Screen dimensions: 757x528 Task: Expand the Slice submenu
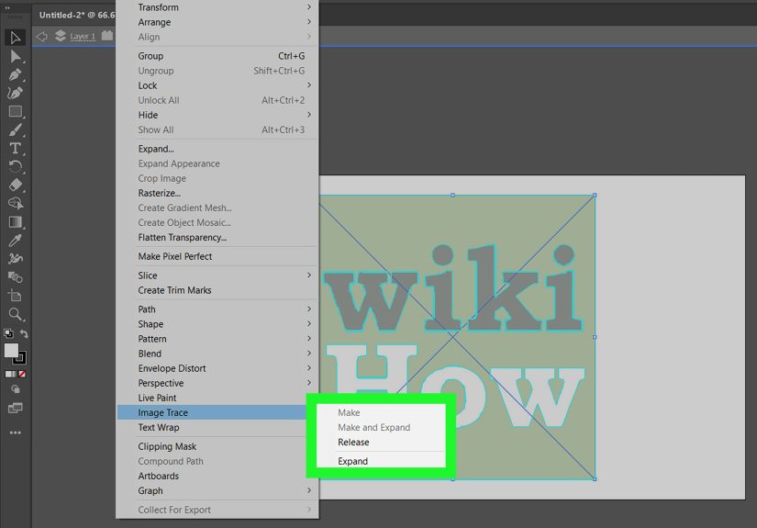[217, 275]
